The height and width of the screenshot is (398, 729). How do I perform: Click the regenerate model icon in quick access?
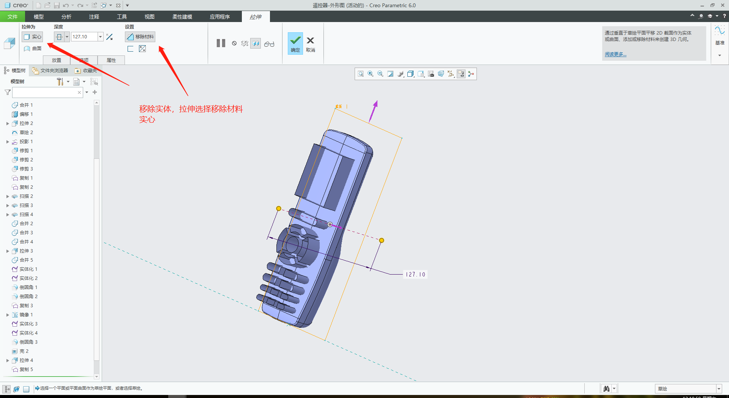94,5
